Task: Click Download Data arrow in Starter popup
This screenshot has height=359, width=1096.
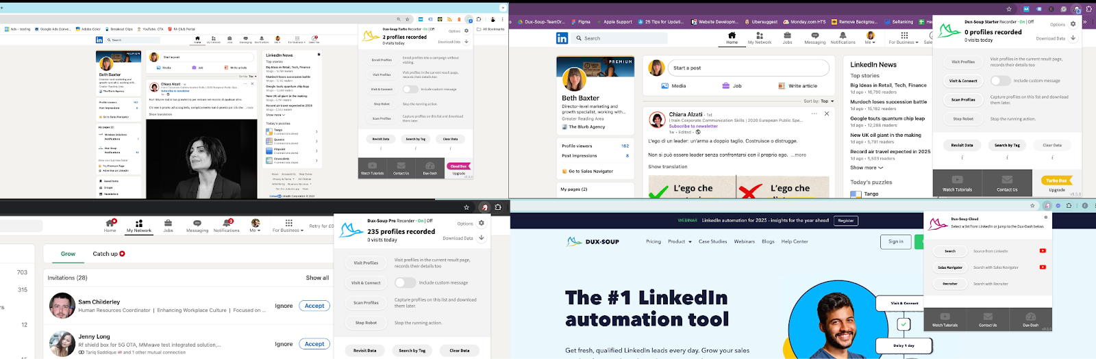Action: pyautogui.click(x=1073, y=38)
